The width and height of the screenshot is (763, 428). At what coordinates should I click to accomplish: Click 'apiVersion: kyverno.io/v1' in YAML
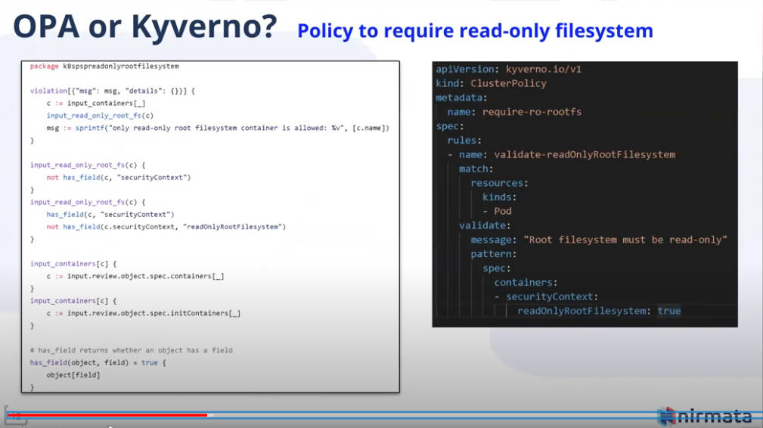pos(508,69)
